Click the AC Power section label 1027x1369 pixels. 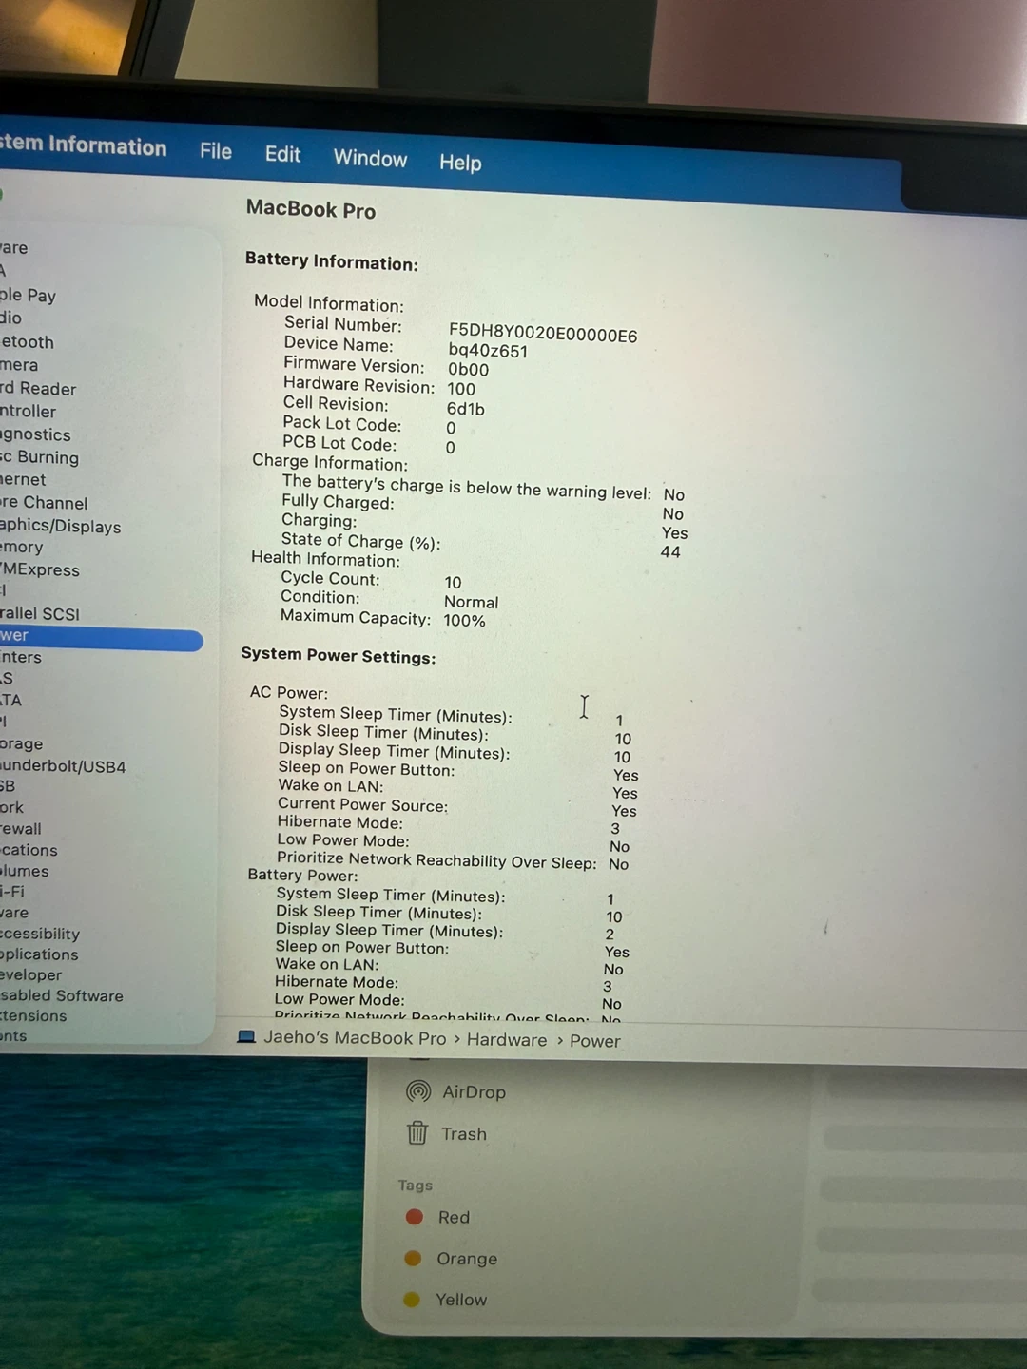click(288, 692)
